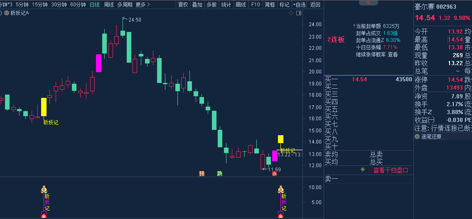The image size is (472, 219).
Task: Click the diamond icon above the chart
Action: (x=291, y=13)
